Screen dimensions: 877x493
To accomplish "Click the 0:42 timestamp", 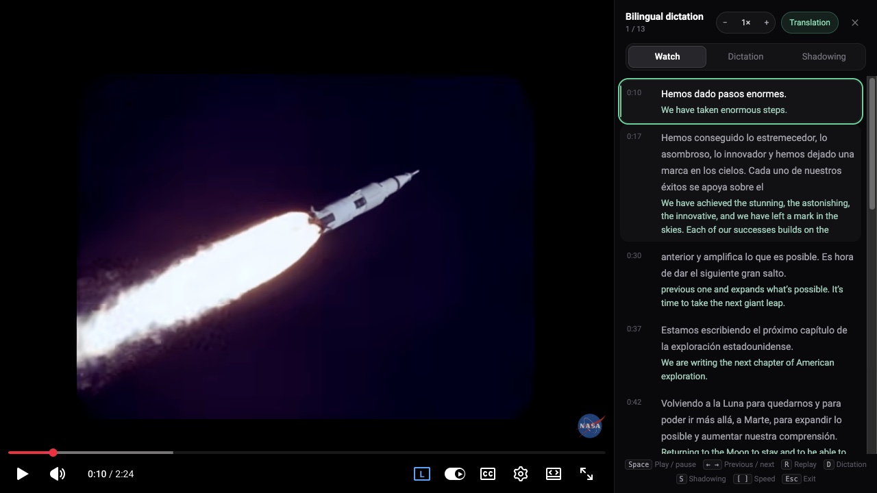I will (x=634, y=403).
